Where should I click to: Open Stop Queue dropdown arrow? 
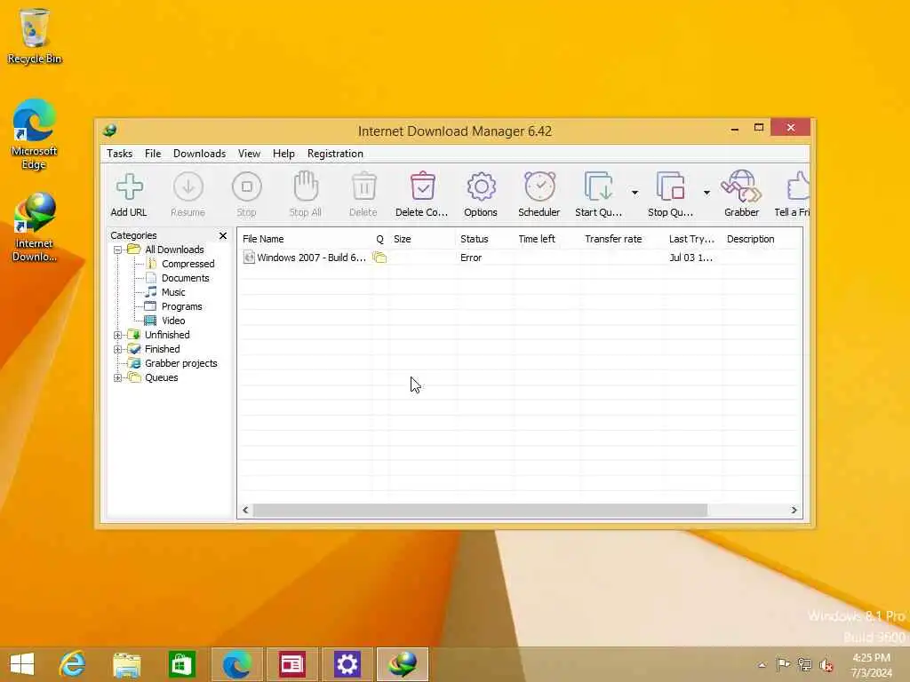[706, 193]
